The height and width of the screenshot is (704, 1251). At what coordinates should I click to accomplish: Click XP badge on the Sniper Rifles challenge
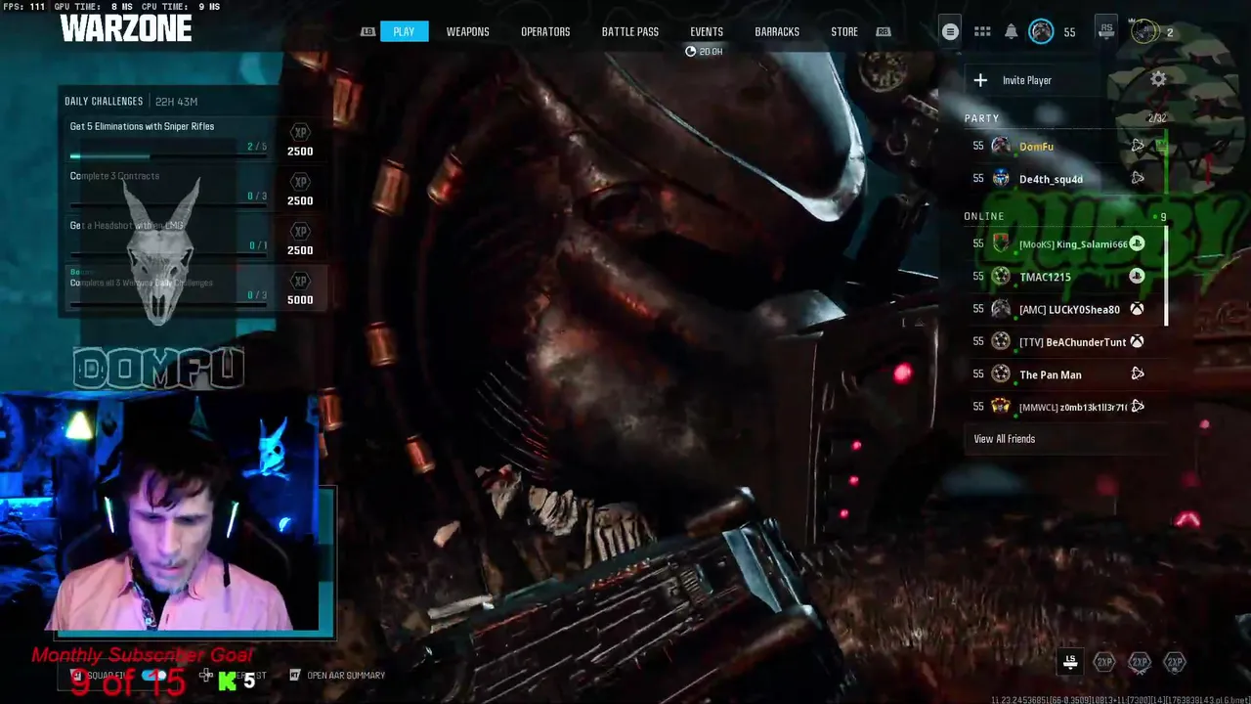coord(300,132)
